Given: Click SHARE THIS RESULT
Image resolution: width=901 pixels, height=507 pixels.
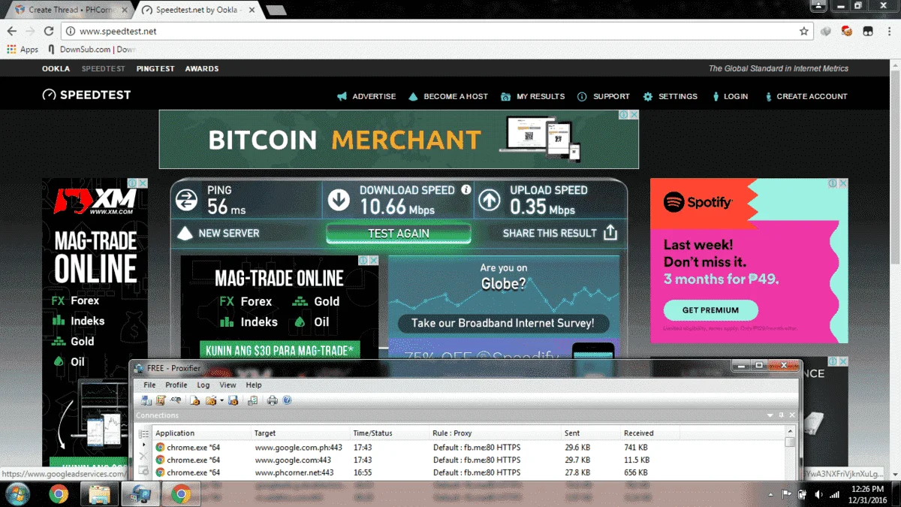Looking at the screenshot, I should (550, 234).
